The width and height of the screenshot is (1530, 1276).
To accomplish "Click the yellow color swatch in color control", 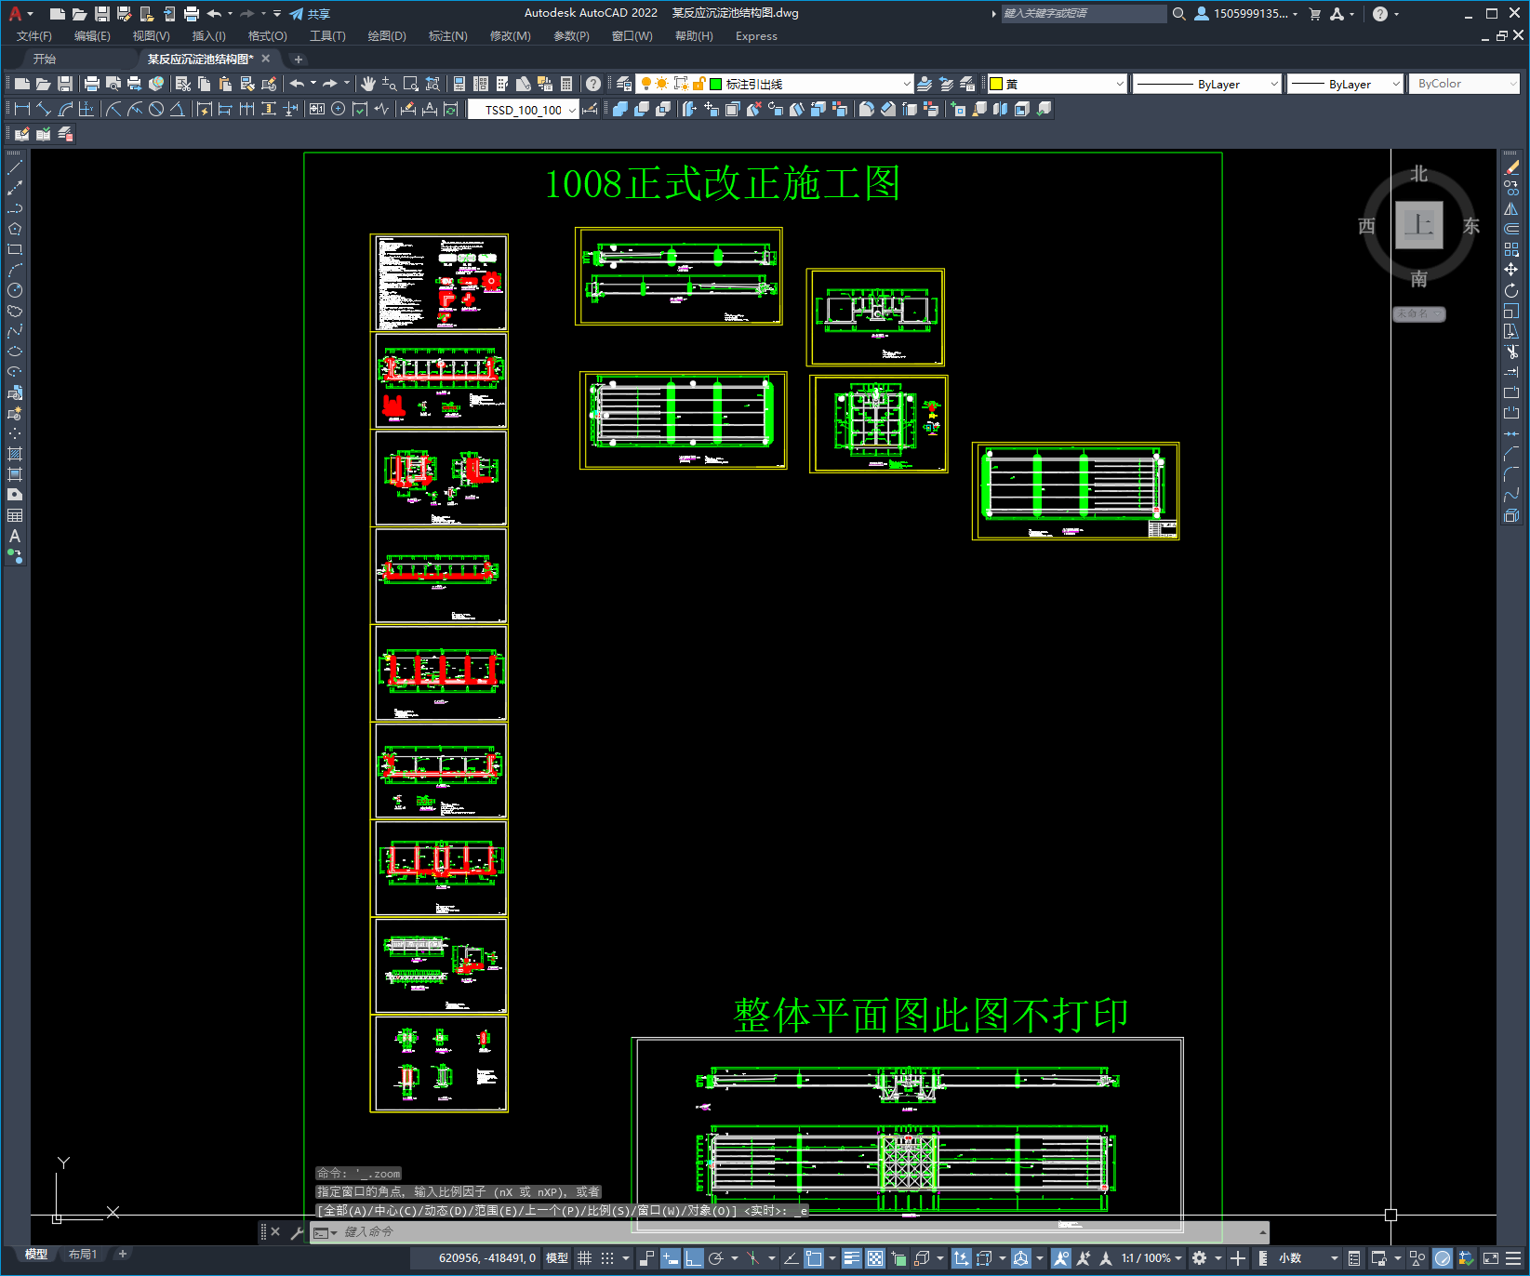I will [996, 84].
